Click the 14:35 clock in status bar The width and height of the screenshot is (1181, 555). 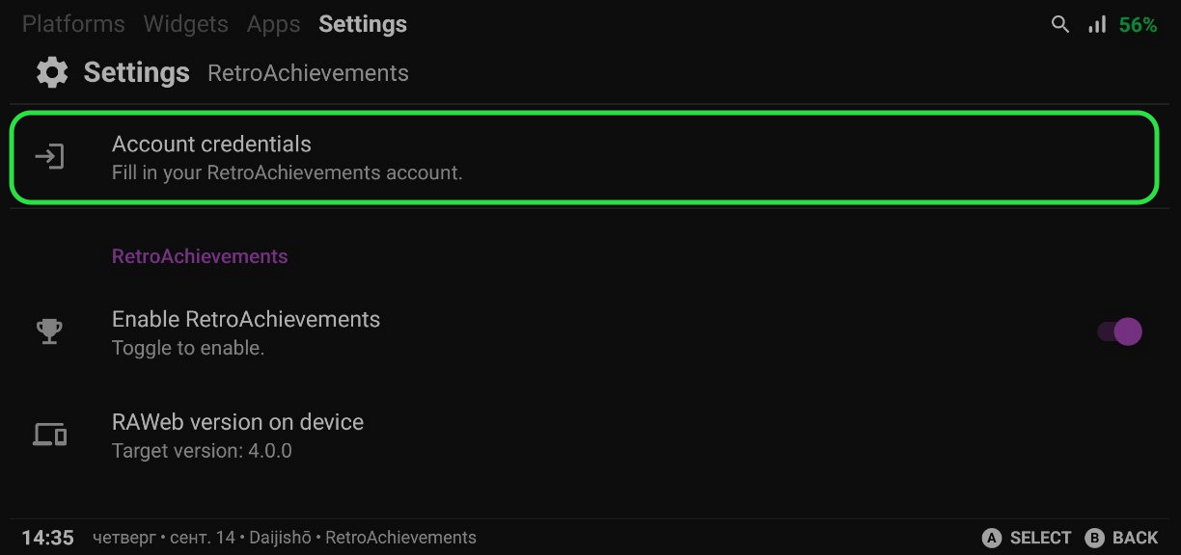coord(48,538)
